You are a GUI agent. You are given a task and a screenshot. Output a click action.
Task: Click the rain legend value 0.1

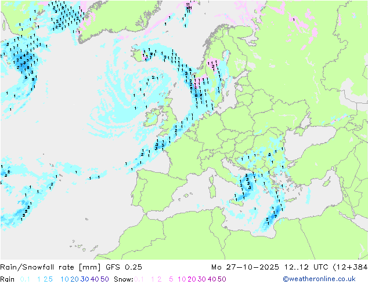point(25,279)
